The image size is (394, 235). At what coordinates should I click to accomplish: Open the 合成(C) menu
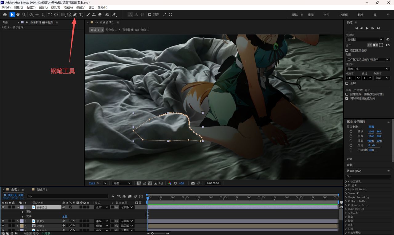[x=31, y=7]
